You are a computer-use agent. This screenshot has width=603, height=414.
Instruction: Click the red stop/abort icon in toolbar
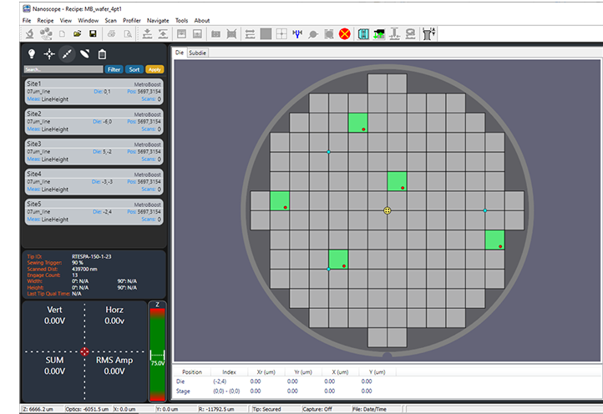point(344,33)
